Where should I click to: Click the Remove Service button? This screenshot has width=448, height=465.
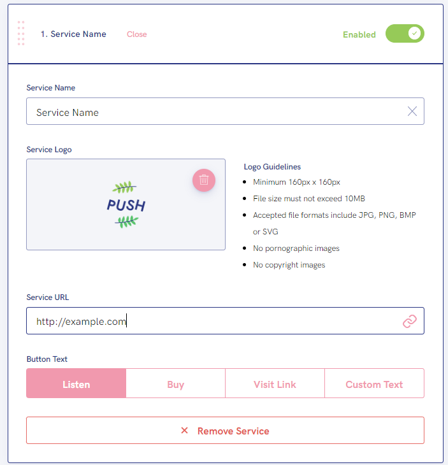[x=225, y=431]
